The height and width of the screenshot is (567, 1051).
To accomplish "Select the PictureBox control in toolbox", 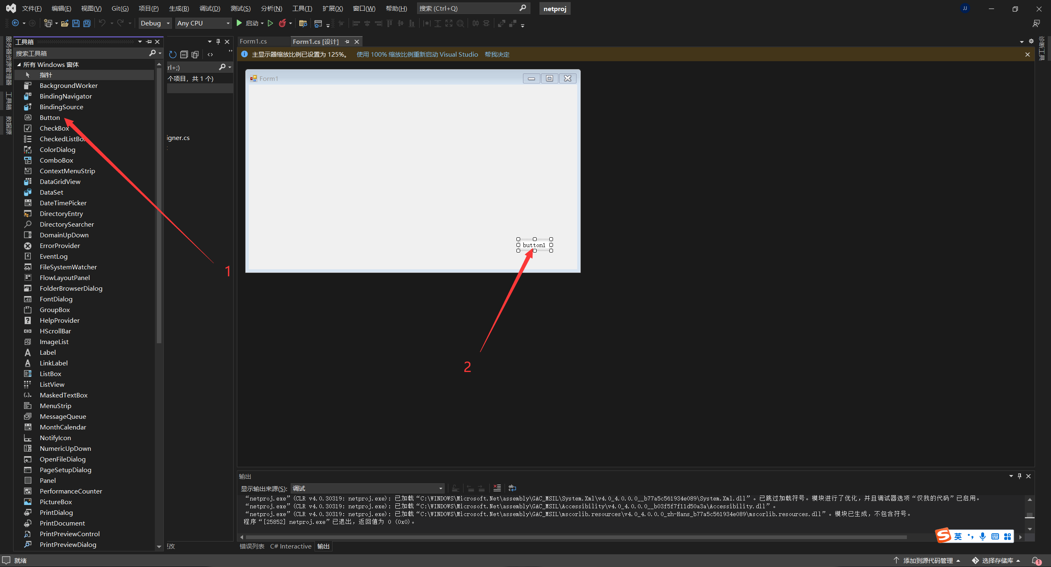I will coord(55,502).
